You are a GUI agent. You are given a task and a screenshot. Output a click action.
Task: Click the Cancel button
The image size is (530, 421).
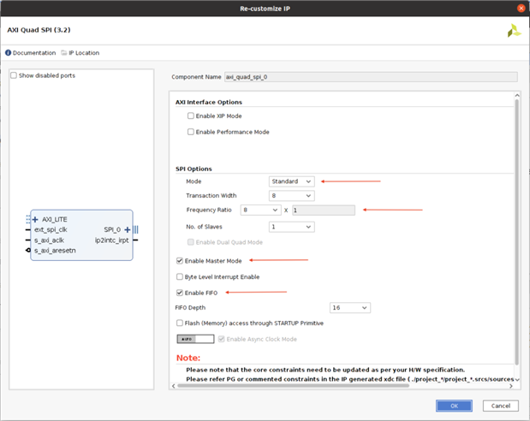tap(500, 406)
